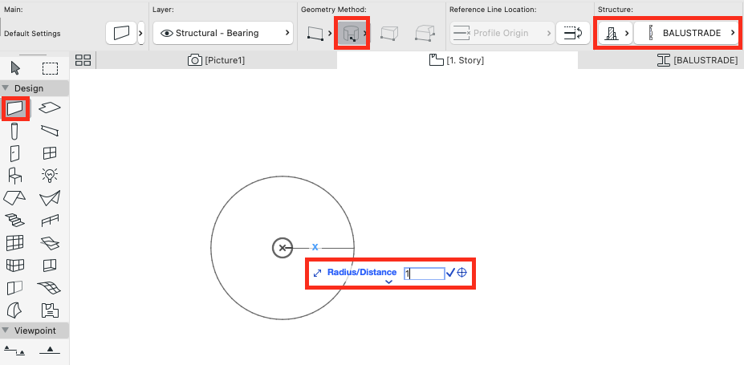
Task: Select the Shell tool
Action: [x=50, y=197]
